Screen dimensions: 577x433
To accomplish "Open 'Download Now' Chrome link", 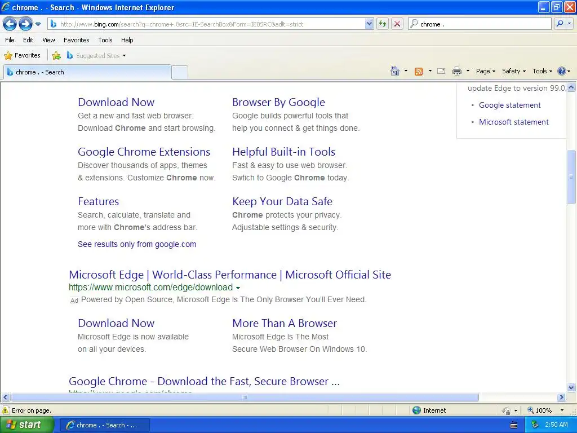I will pyautogui.click(x=116, y=102).
